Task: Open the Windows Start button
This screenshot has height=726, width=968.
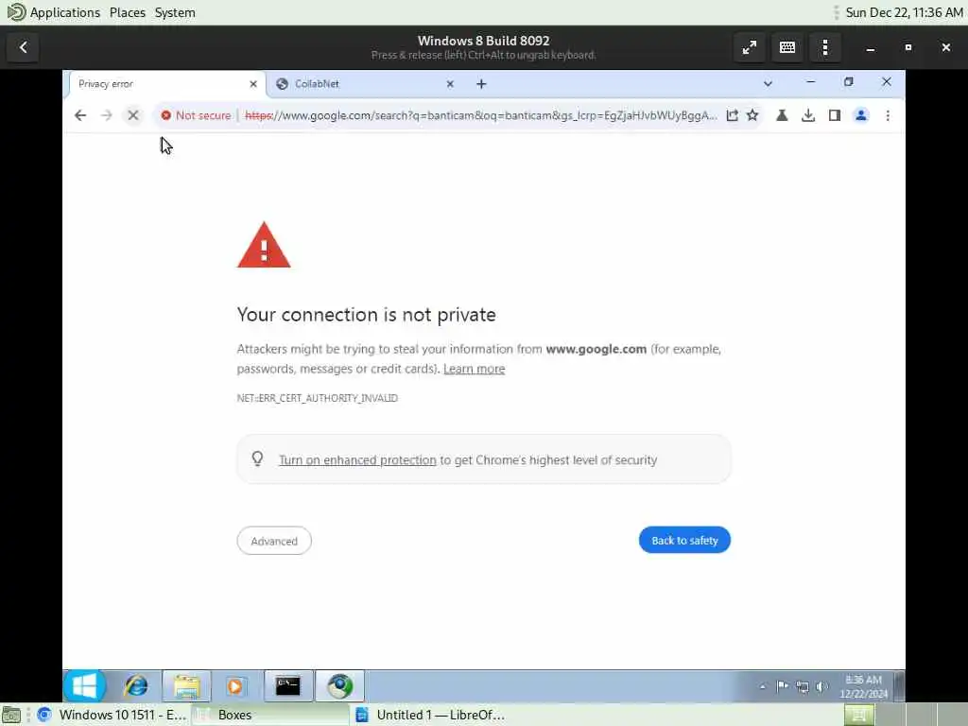Action: coord(84,686)
